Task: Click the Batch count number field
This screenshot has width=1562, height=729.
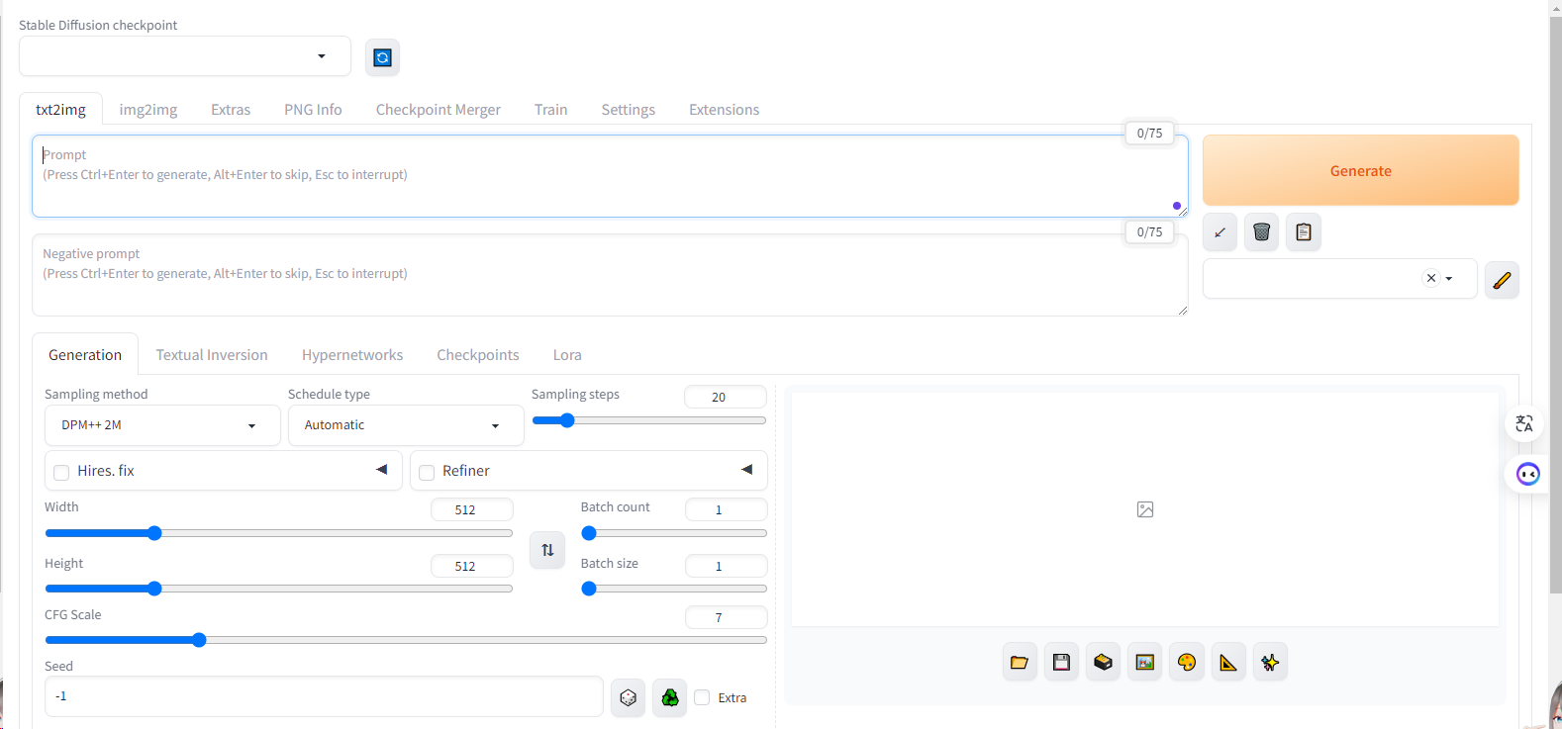Action: 726,509
